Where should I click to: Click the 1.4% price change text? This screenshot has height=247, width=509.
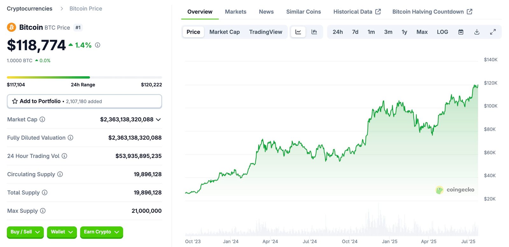[83, 45]
